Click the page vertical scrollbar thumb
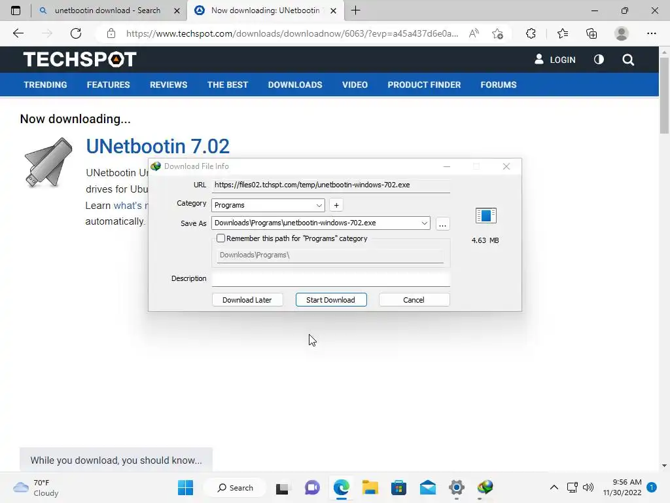The height and width of the screenshot is (503, 670). click(664, 95)
